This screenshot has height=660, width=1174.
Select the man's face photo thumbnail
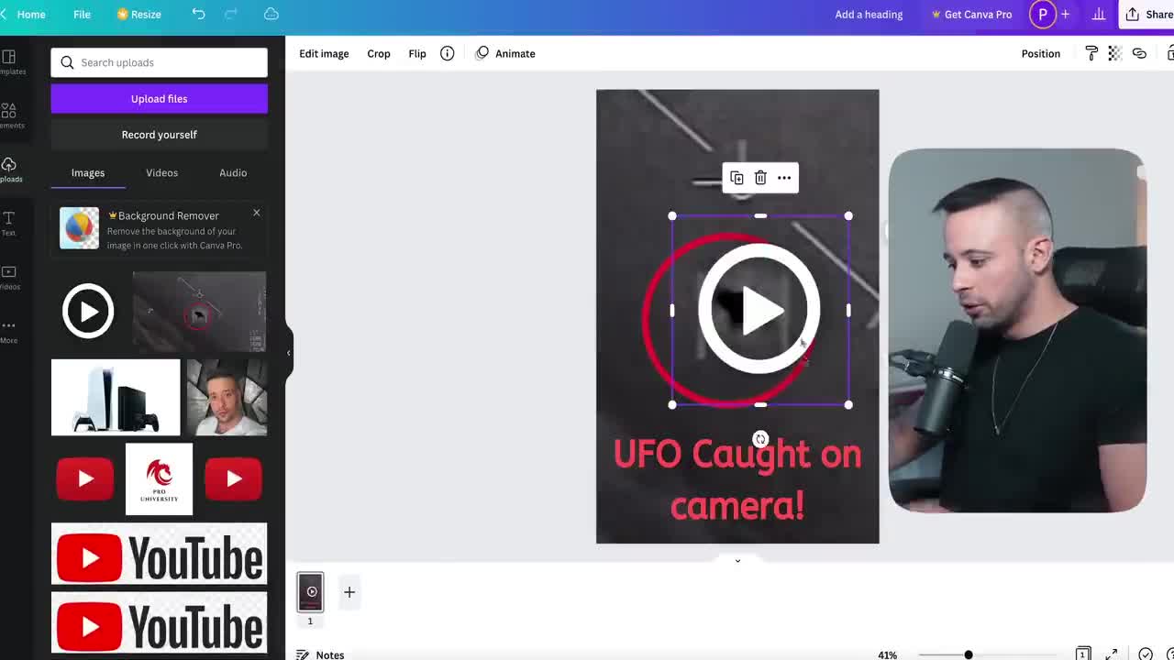pyautogui.click(x=227, y=397)
